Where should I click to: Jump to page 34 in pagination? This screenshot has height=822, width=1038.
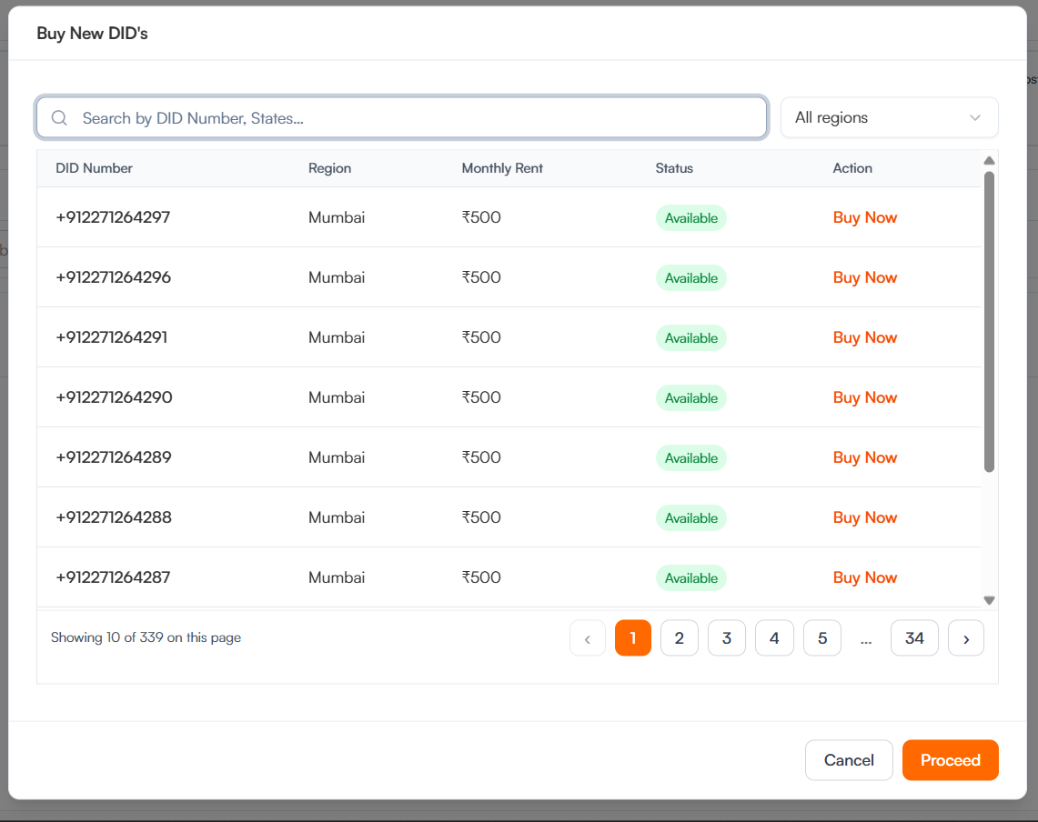coord(914,638)
